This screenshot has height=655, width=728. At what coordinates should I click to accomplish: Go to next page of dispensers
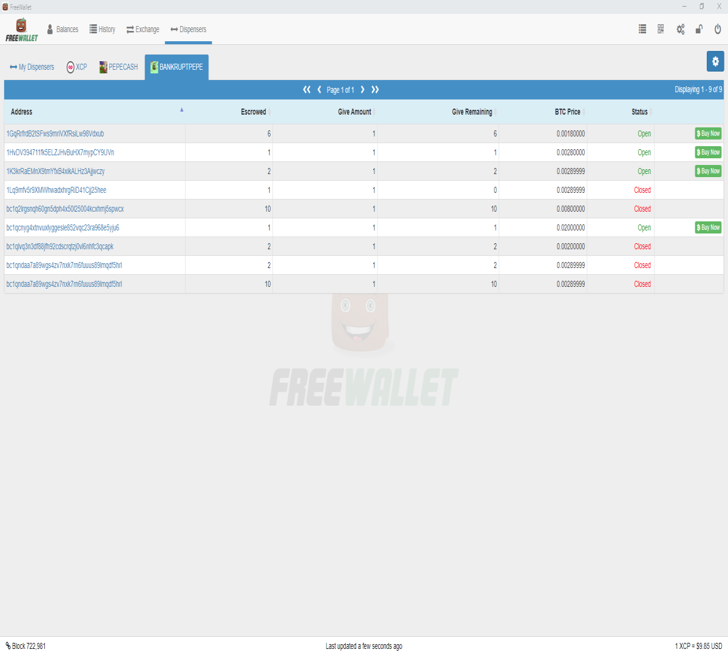point(363,90)
